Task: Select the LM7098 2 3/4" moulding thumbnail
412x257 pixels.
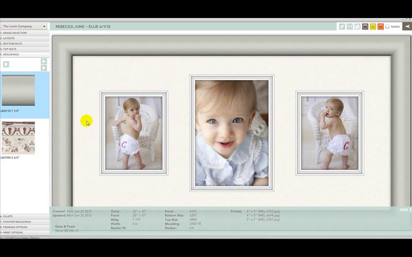Action: click(x=18, y=138)
